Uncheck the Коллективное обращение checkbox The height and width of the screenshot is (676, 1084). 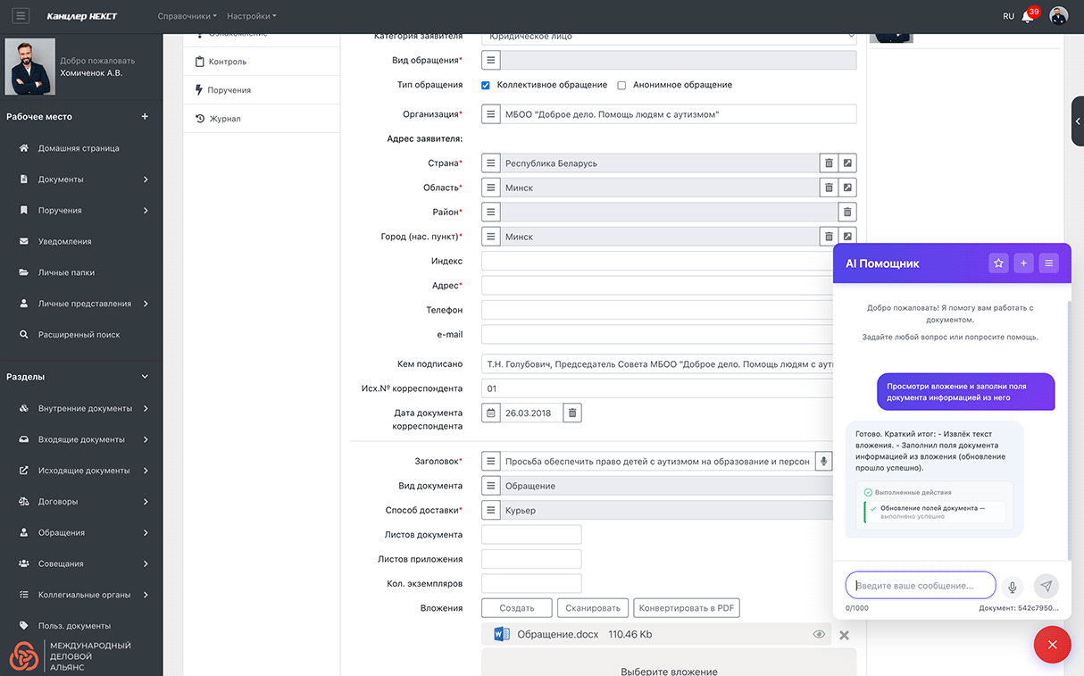[486, 85]
